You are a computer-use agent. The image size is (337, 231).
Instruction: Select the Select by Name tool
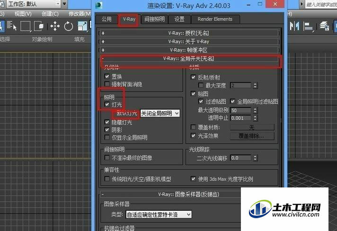pos(12,26)
